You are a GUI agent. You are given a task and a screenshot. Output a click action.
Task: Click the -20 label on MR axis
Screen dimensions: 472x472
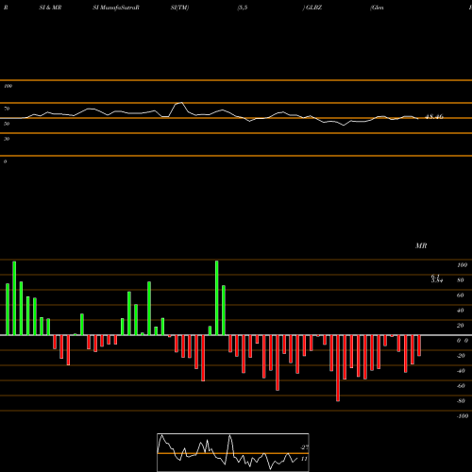tap(461, 356)
